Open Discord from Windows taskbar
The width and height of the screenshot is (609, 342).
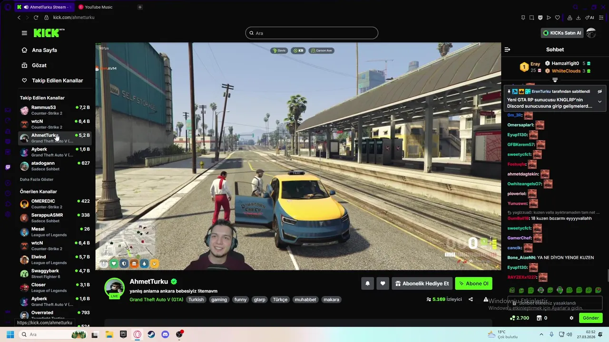pyautogui.click(x=165, y=334)
